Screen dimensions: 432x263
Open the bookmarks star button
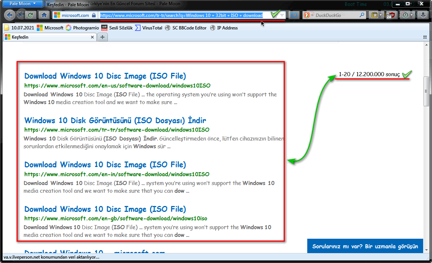tap(374, 15)
